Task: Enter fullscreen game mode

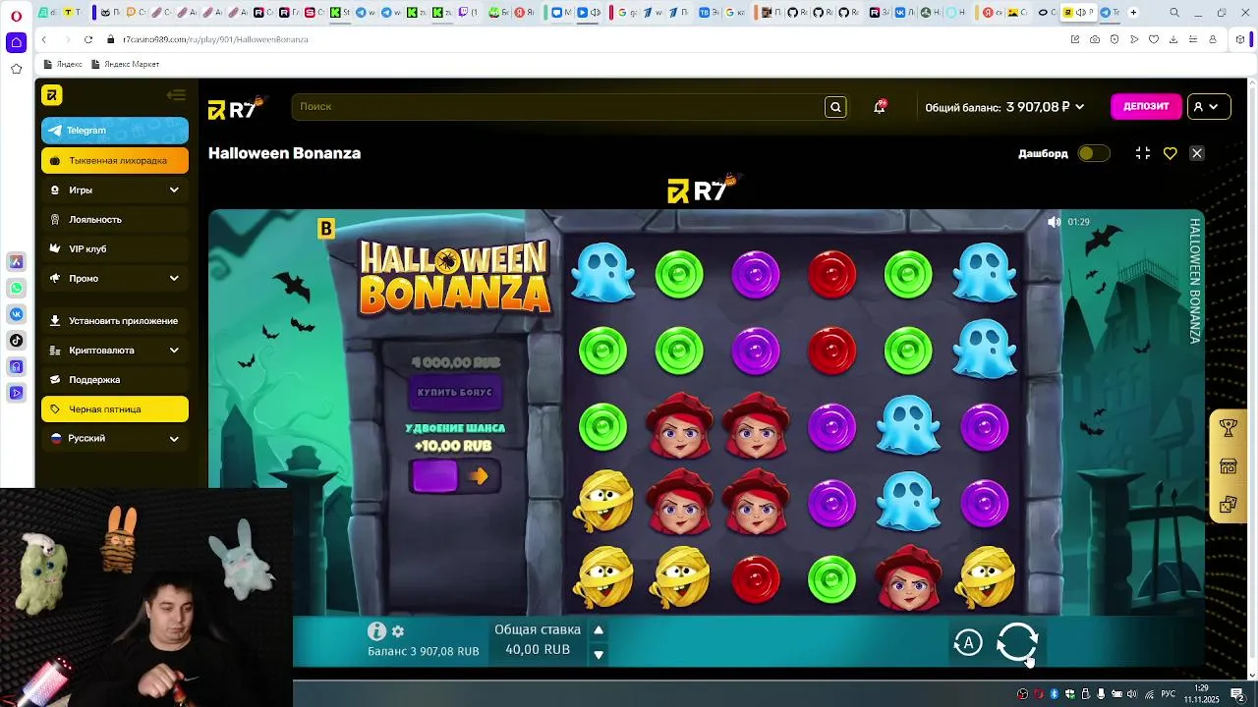Action: (x=1143, y=153)
